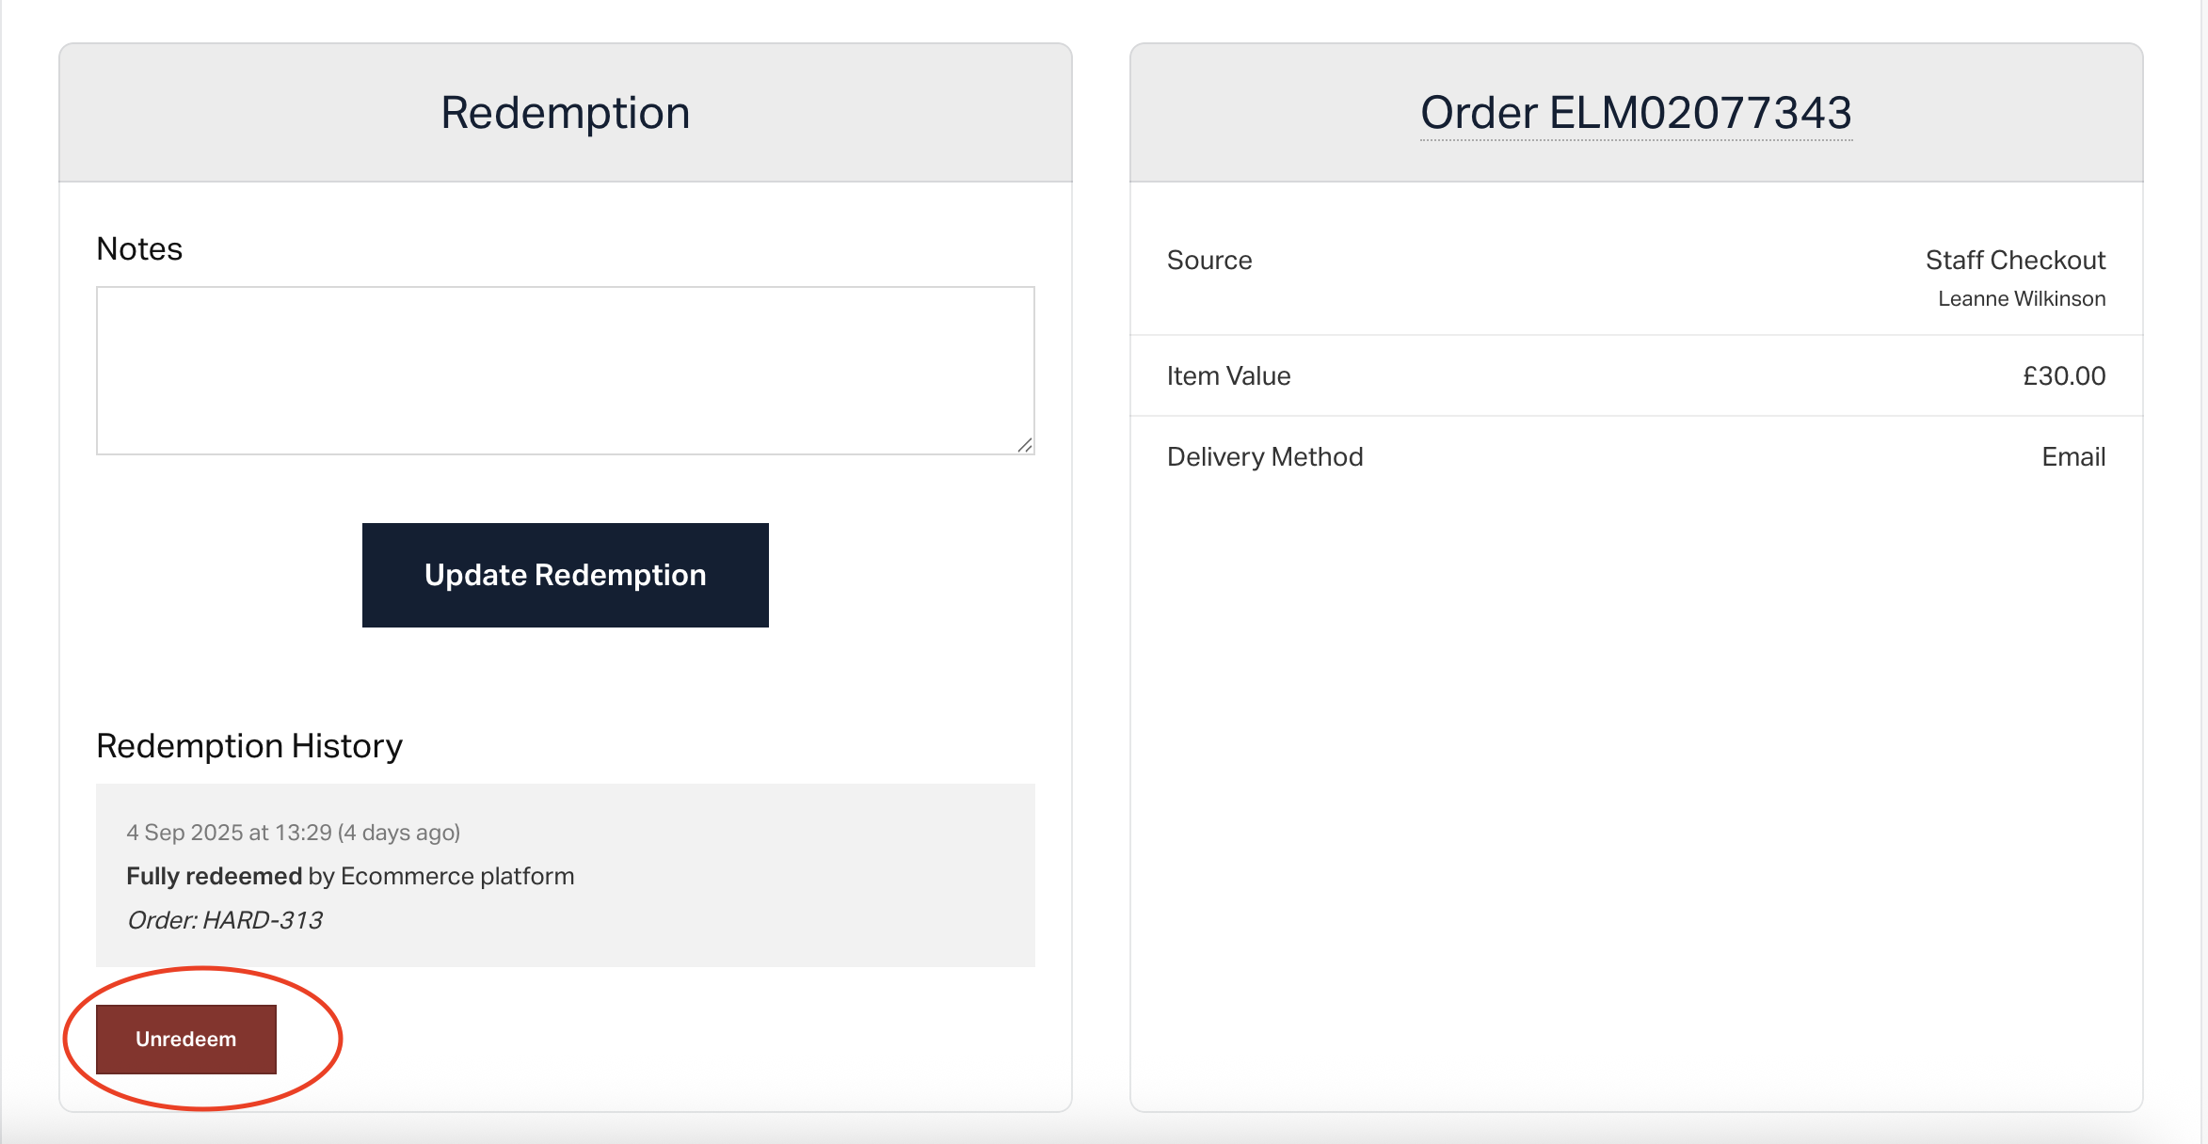The height and width of the screenshot is (1144, 2208).
Task: Click the Staff Checkout source value
Action: point(2015,261)
